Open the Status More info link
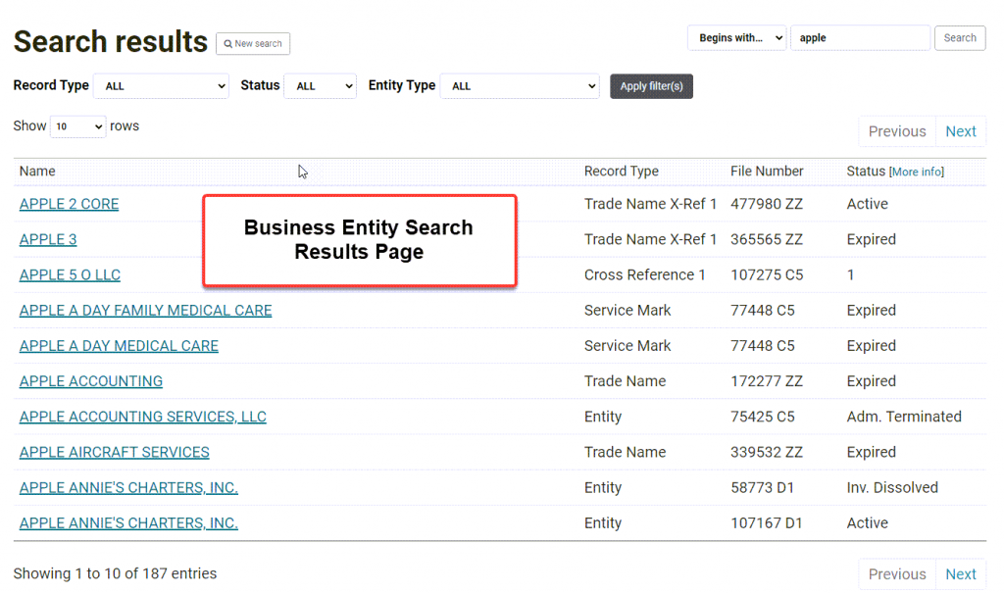 917,172
